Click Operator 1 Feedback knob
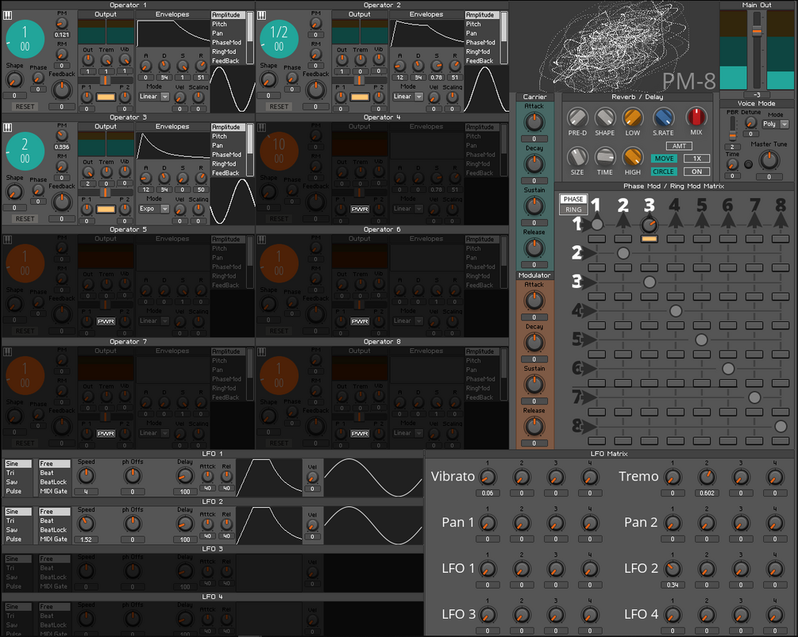This screenshot has width=798, height=637. pos(62,90)
